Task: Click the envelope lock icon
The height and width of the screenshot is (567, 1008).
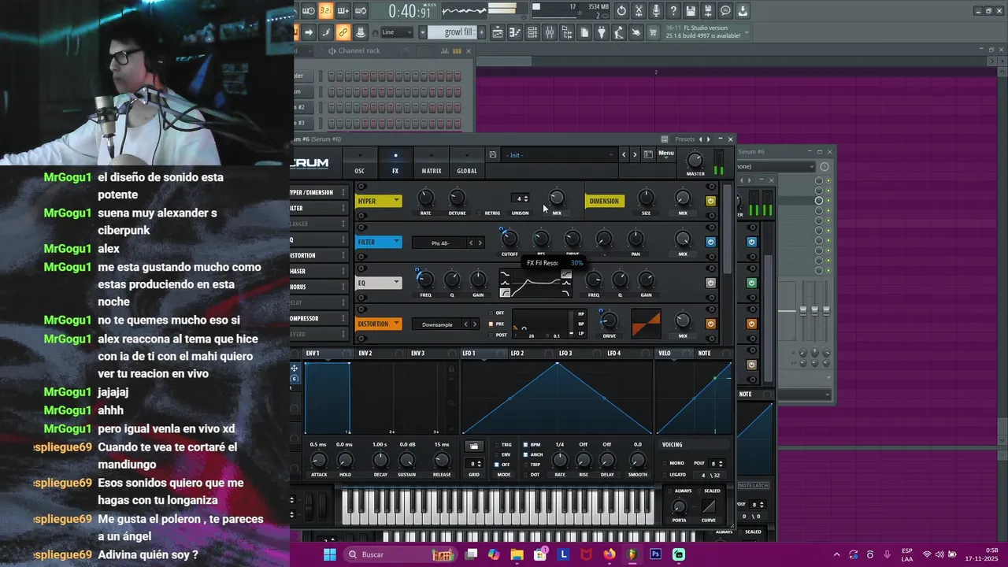Action: [451, 369]
